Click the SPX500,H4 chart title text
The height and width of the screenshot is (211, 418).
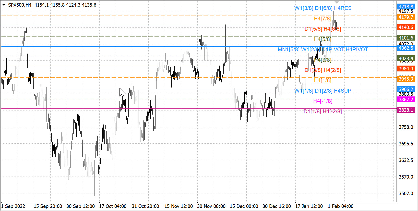coord(20,5)
